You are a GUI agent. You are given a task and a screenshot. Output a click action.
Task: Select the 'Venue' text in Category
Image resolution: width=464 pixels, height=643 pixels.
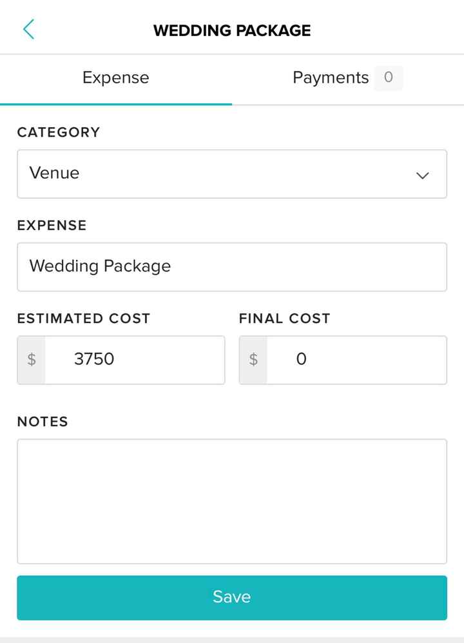tap(55, 173)
